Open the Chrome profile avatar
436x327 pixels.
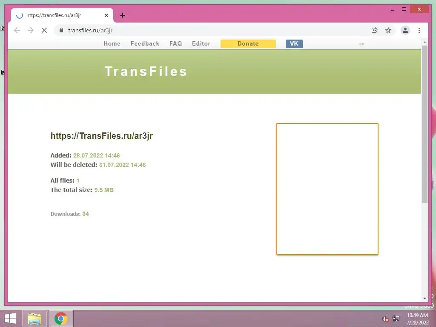(405, 30)
